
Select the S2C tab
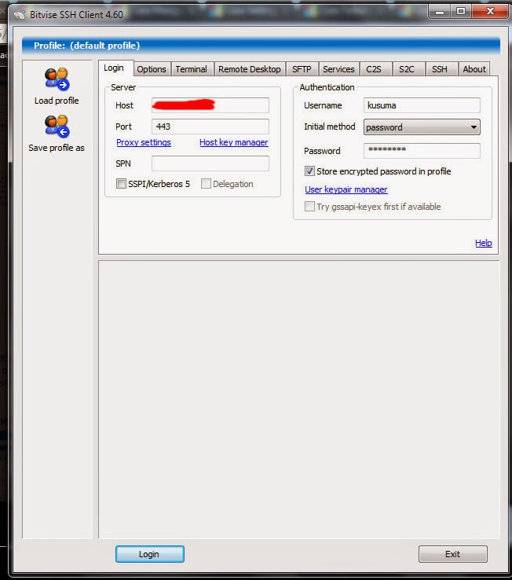click(407, 69)
